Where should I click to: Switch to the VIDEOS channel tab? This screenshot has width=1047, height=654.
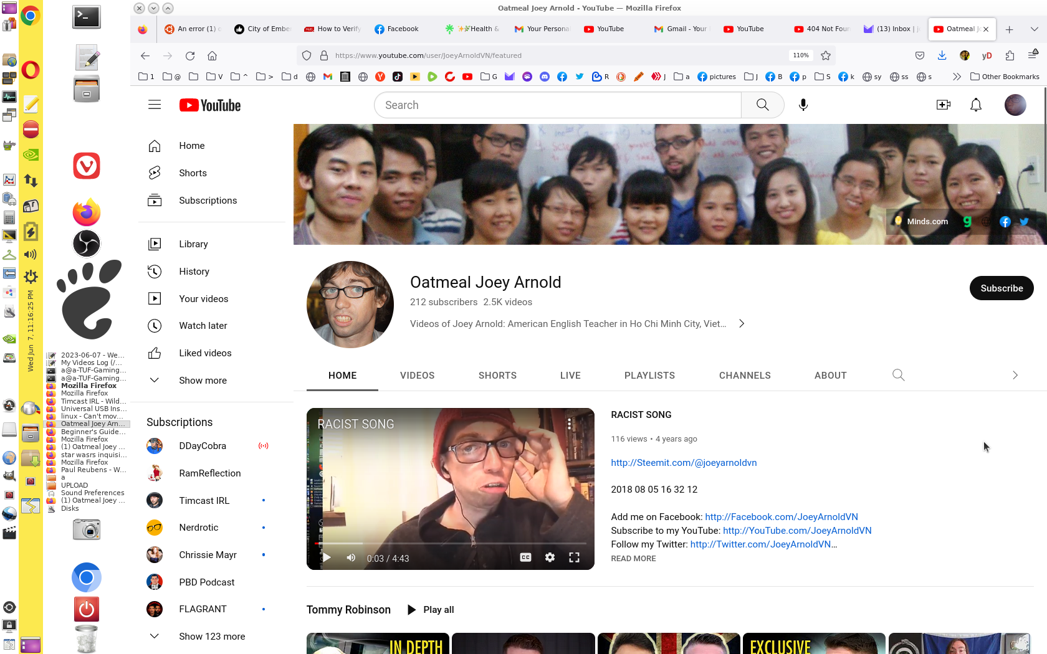[x=417, y=376]
